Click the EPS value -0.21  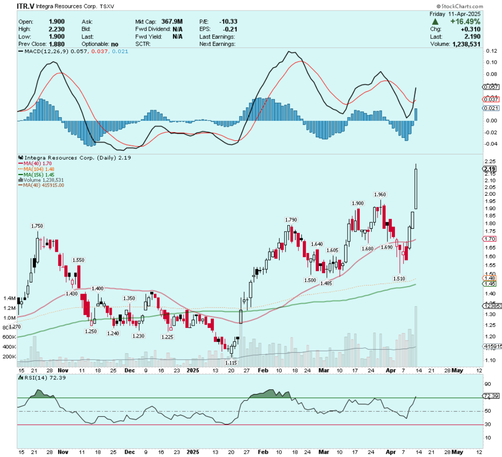[230, 29]
